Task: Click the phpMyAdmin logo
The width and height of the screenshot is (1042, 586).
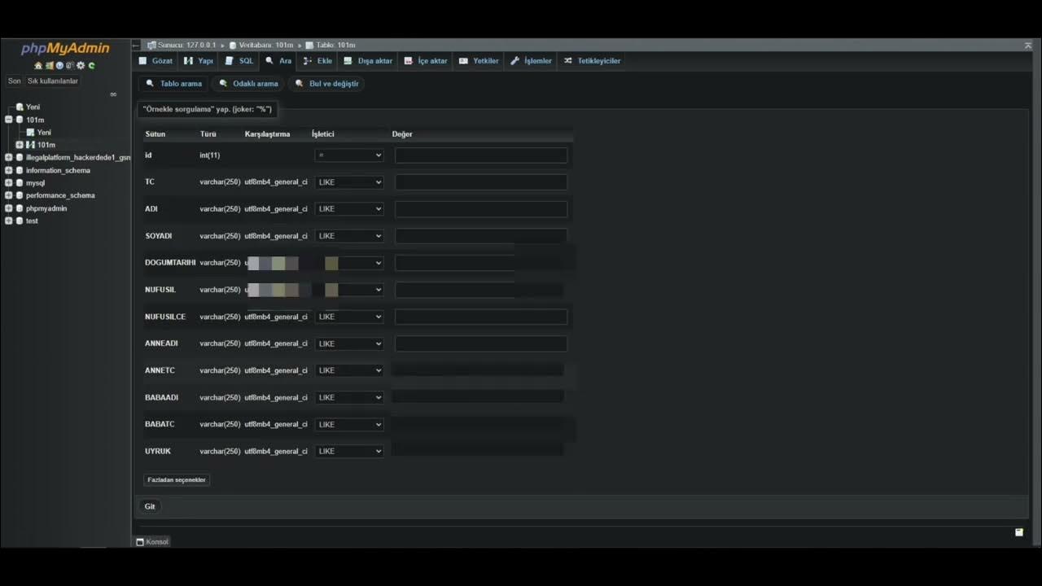Action: tap(65, 49)
